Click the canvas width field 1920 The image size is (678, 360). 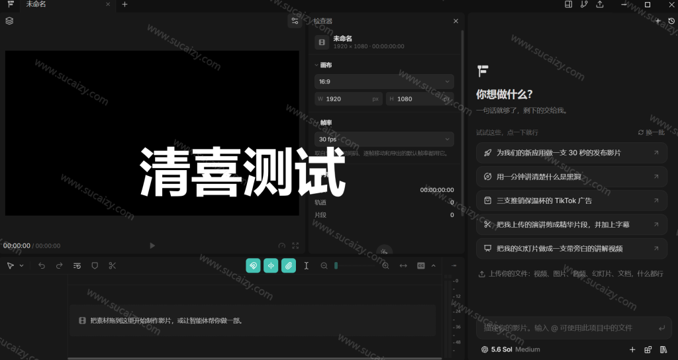[348, 99]
